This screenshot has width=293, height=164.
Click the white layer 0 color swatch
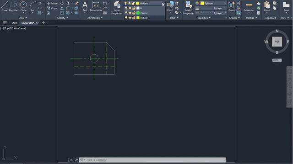(138, 8)
